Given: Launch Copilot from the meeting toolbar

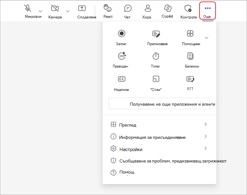Looking at the screenshot, I should tap(168, 8).
